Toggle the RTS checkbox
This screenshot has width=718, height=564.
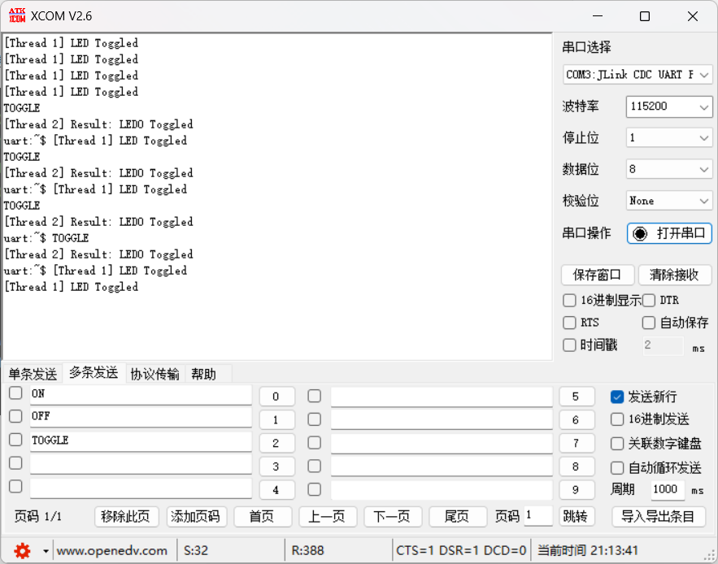[569, 323]
